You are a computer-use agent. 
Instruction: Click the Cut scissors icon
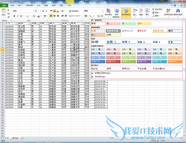(8, 10)
